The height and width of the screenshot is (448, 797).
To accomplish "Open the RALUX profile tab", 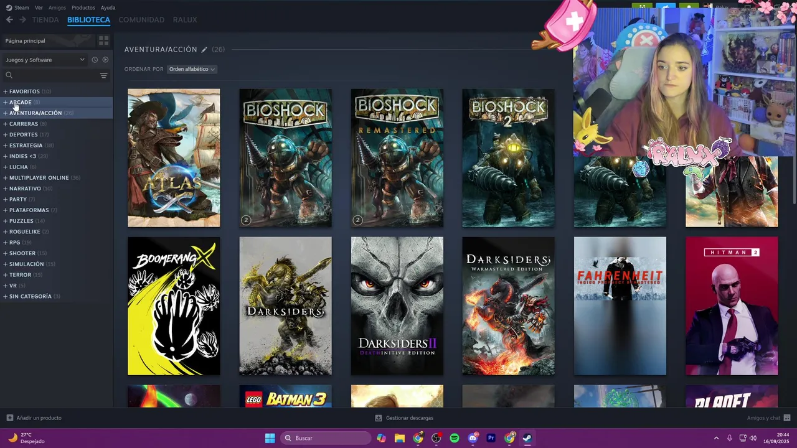I will 185,20.
